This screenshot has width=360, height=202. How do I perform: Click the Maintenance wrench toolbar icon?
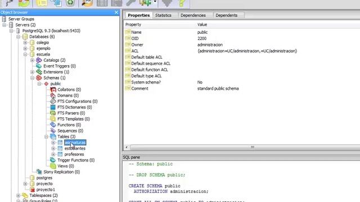[131, 3]
